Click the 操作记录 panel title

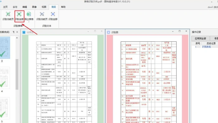coord(196,32)
